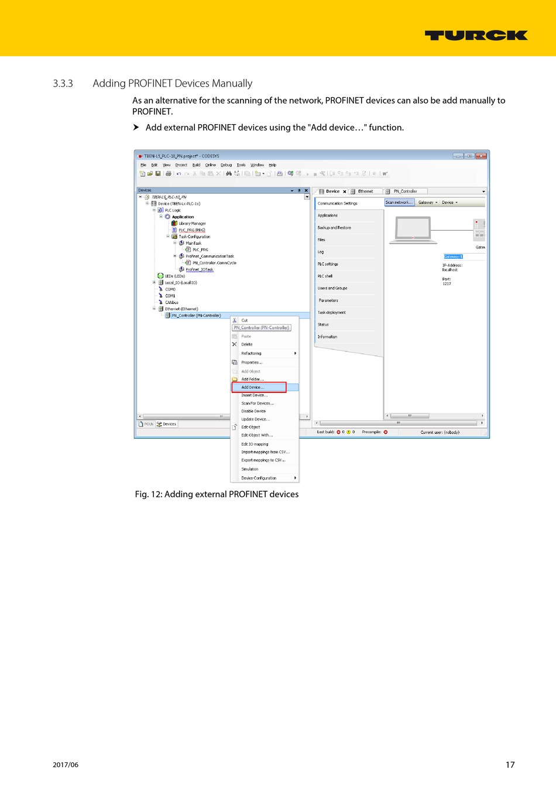The height and width of the screenshot is (787, 556).
Task: Click the Current user status bar entry
Action: 440,432
